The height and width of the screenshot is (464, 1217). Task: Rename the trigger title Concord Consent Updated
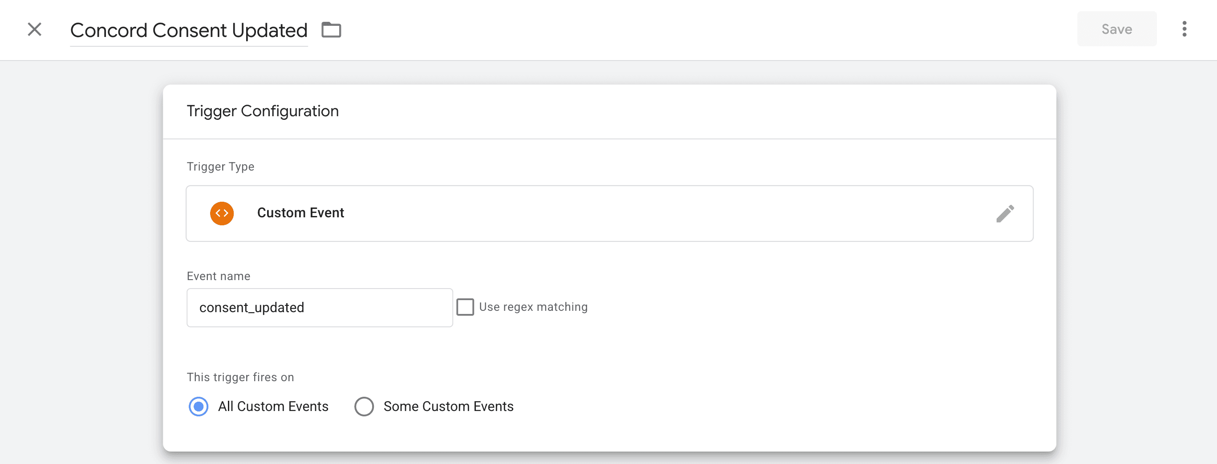pyautogui.click(x=188, y=31)
